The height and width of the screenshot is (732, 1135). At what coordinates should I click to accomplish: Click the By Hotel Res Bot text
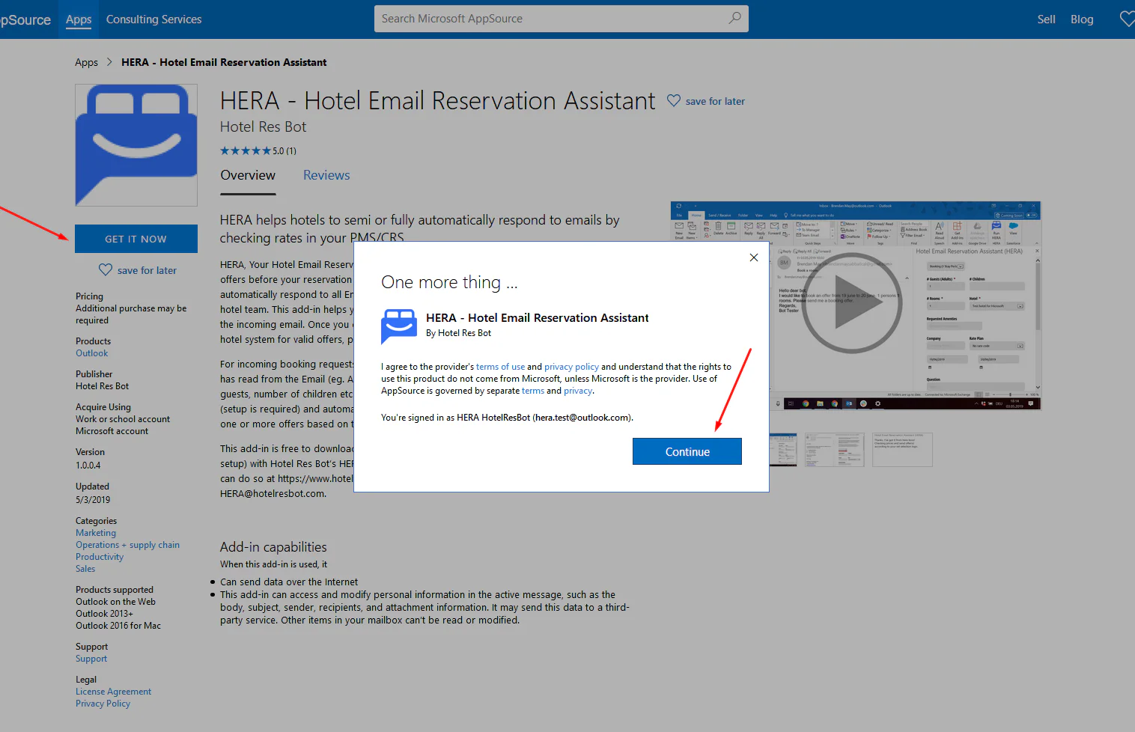458,333
